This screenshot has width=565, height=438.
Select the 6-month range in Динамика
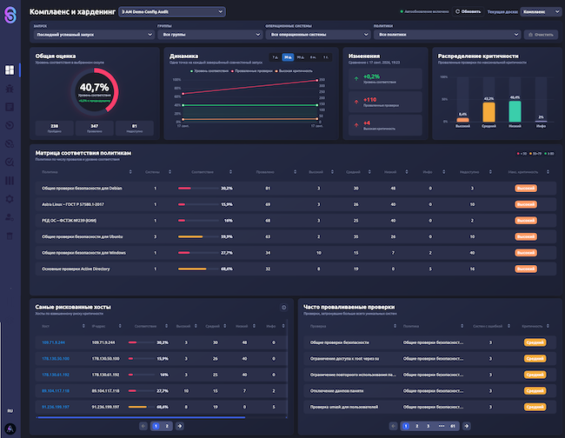pyautogui.click(x=313, y=56)
